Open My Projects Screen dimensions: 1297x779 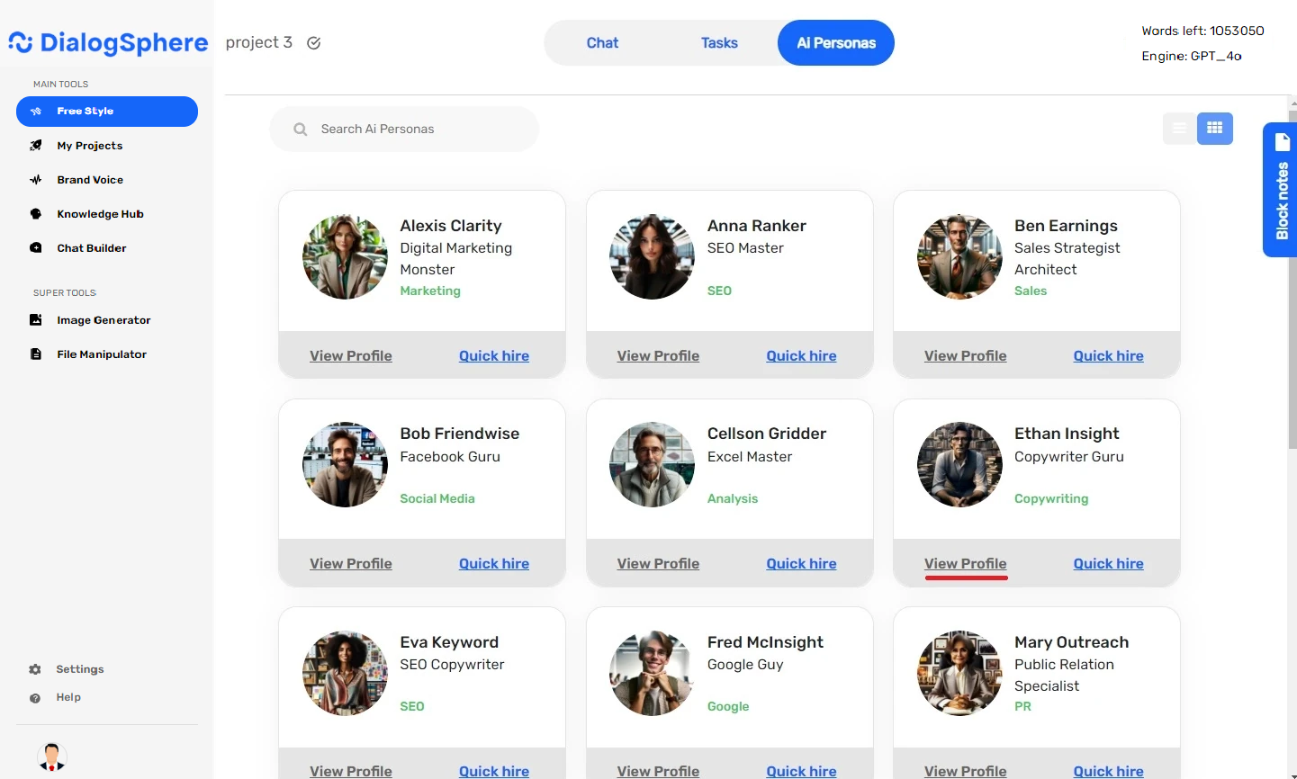pos(88,145)
